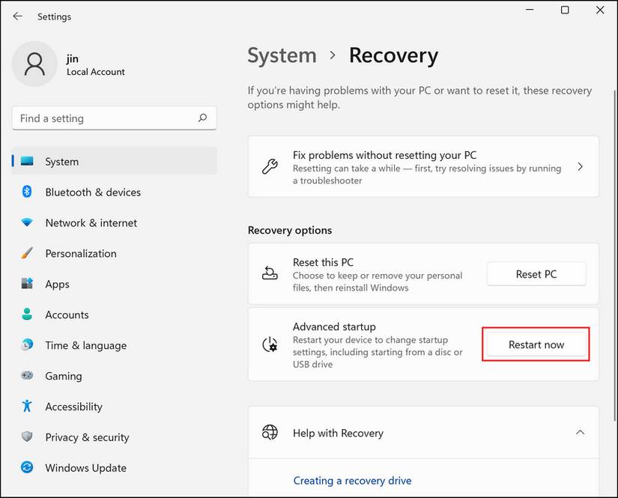The width and height of the screenshot is (618, 498).
Task: Go back using the back arrow
Action: [17, 16]
